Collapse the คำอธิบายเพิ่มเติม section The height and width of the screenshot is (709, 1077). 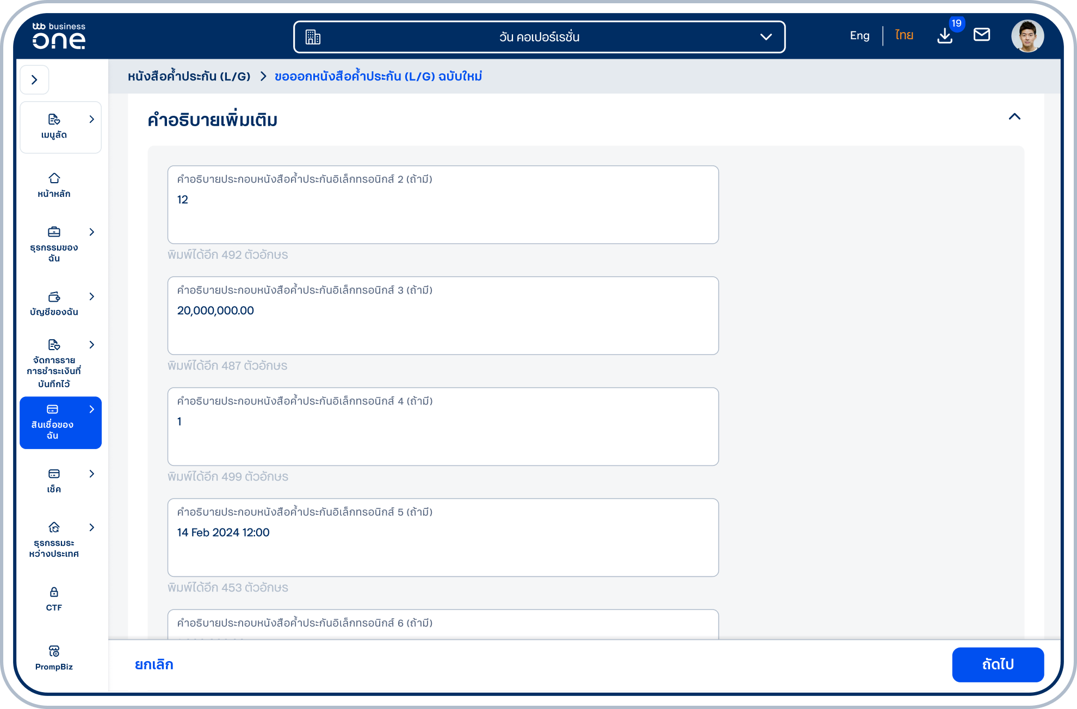1014,117
